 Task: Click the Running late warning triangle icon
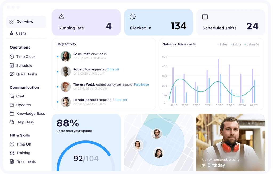point(62,17)
